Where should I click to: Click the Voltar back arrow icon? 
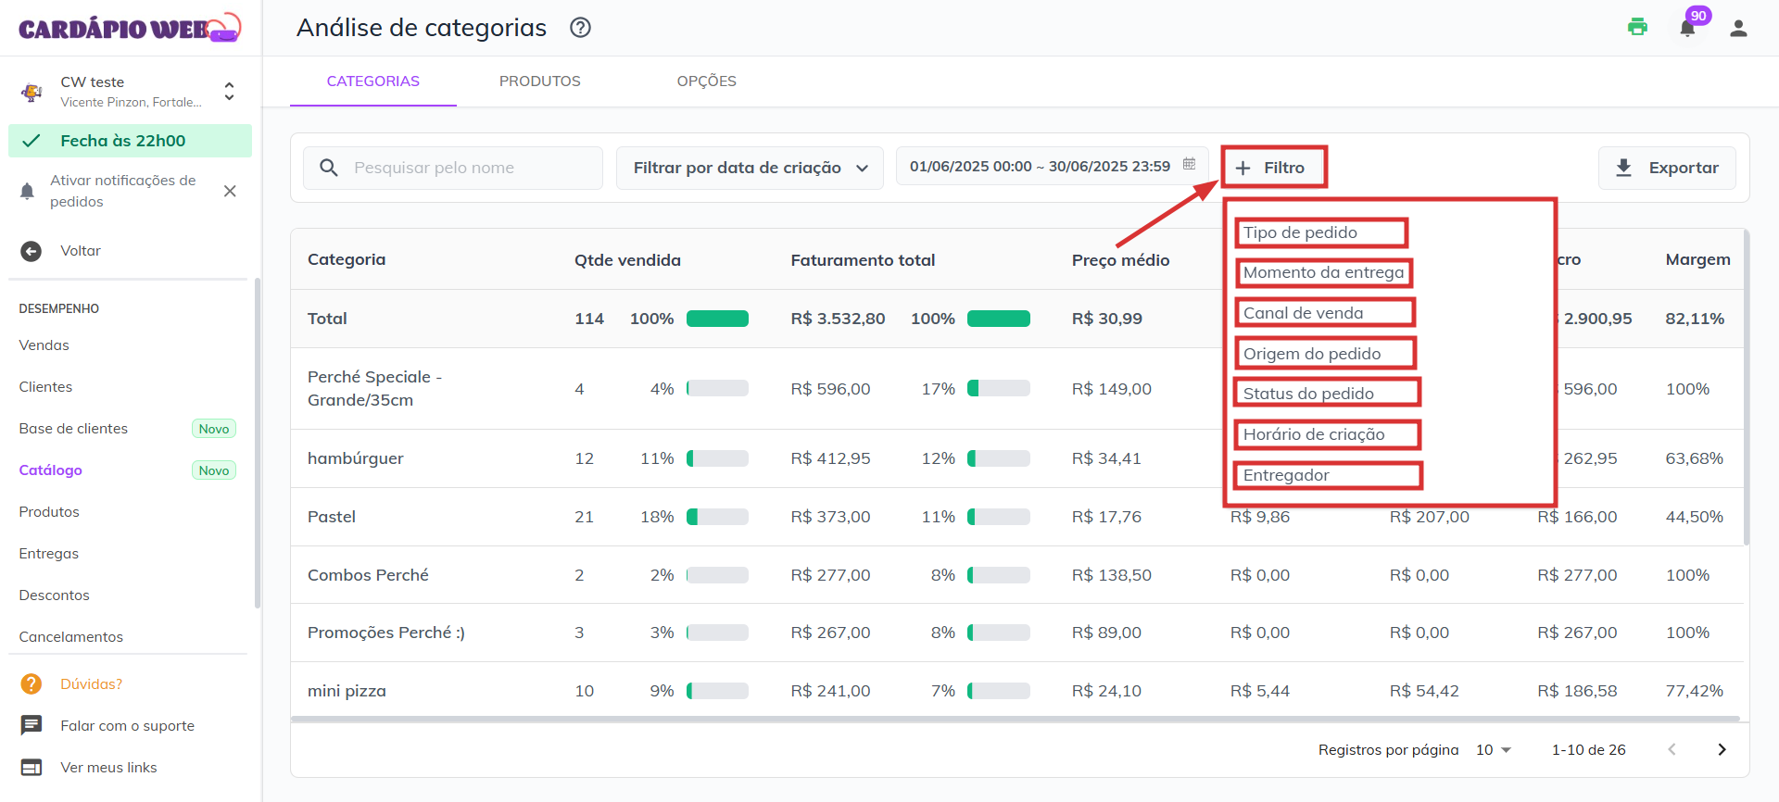32,251
